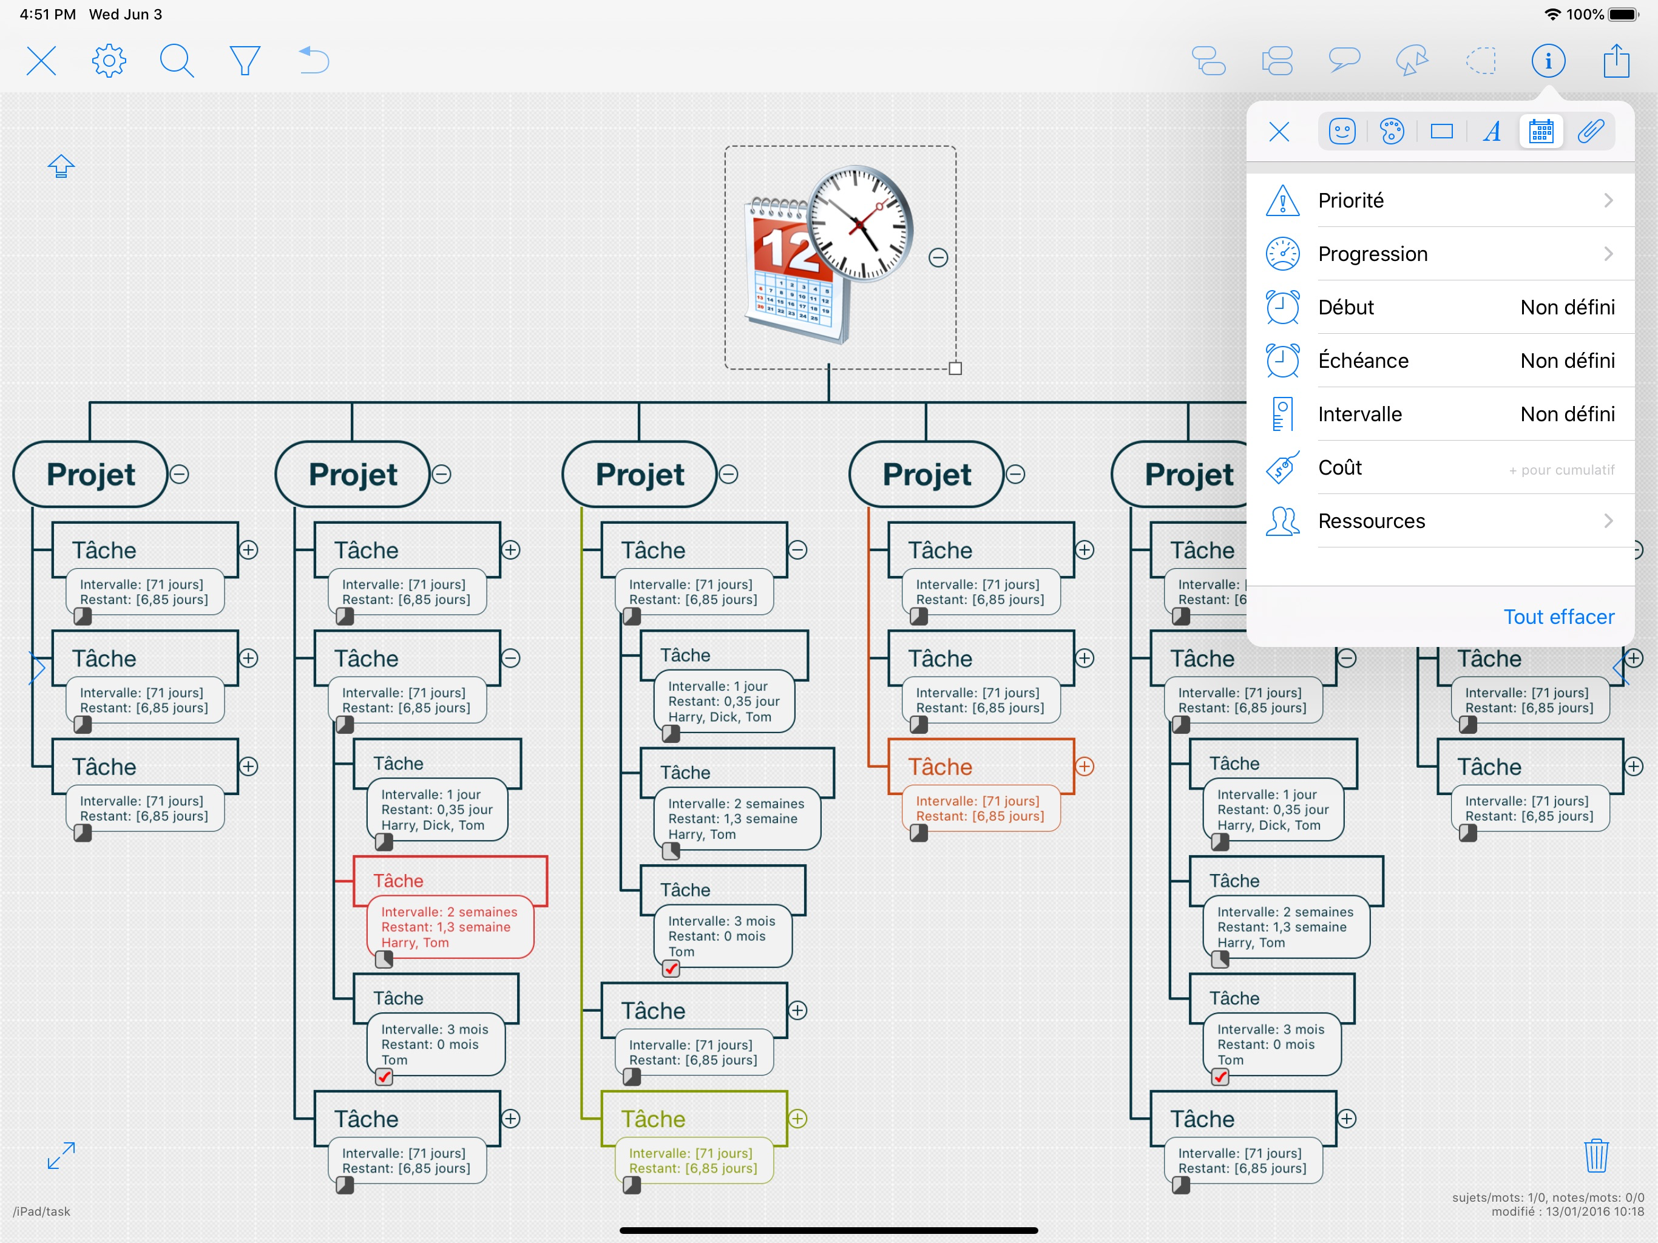Screen dimensions: 1658x1243
Task: Click the trash can delete icon
Action: click(1595, 1155)
